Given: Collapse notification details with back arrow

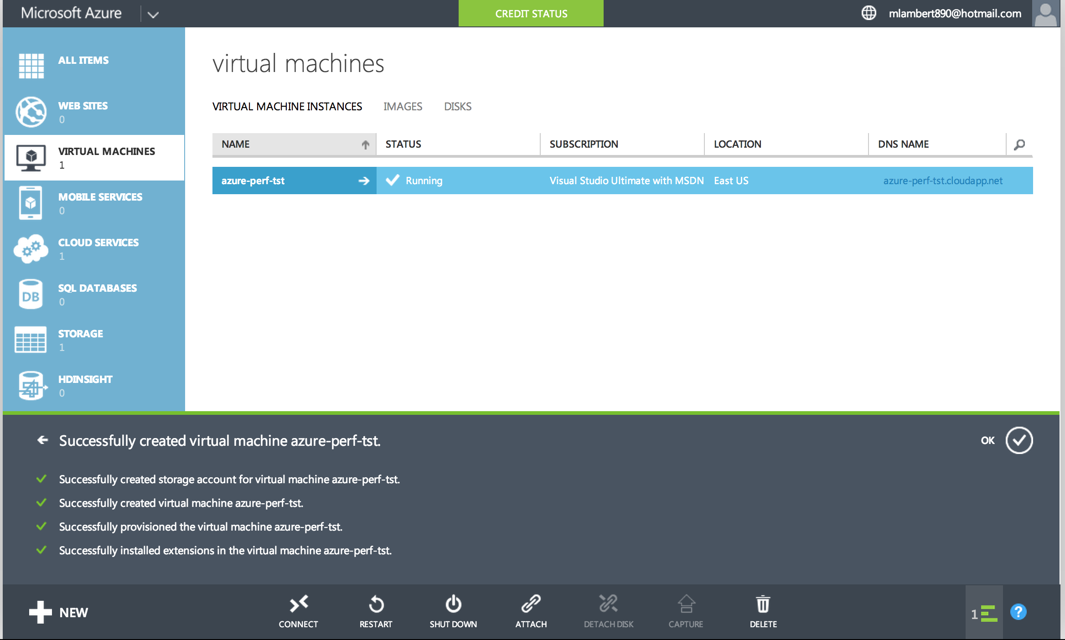Looking at the screenshot, I should tap(43, 440).
